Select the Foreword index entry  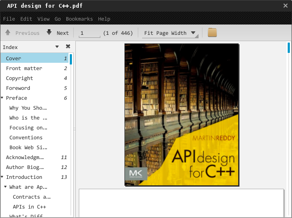coord(18,88)
